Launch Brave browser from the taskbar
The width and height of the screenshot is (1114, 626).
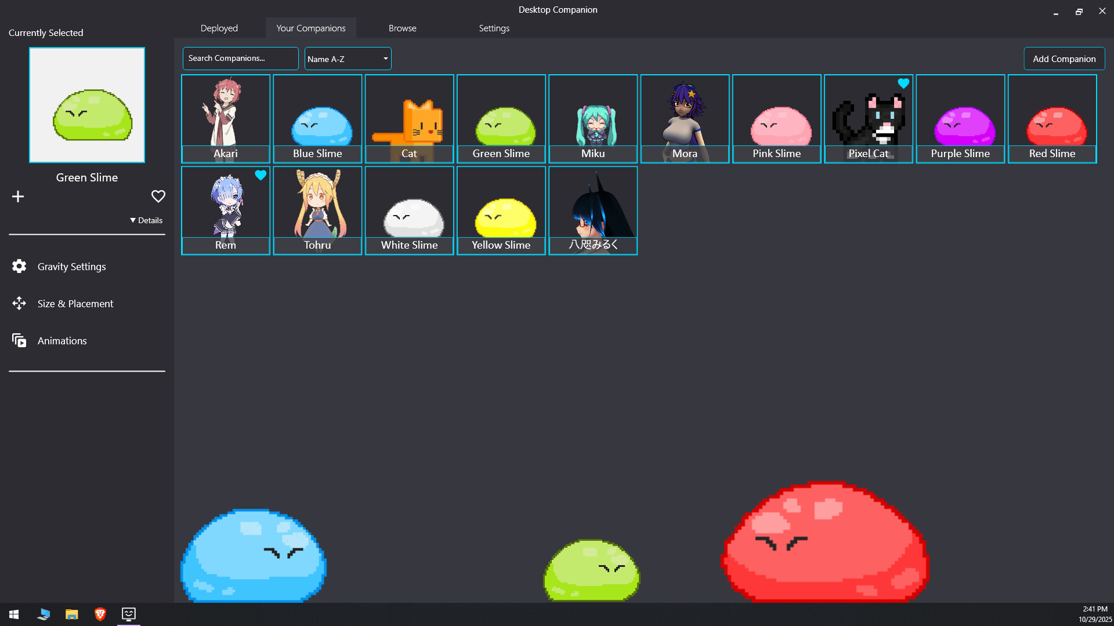[x=99, y=614]
